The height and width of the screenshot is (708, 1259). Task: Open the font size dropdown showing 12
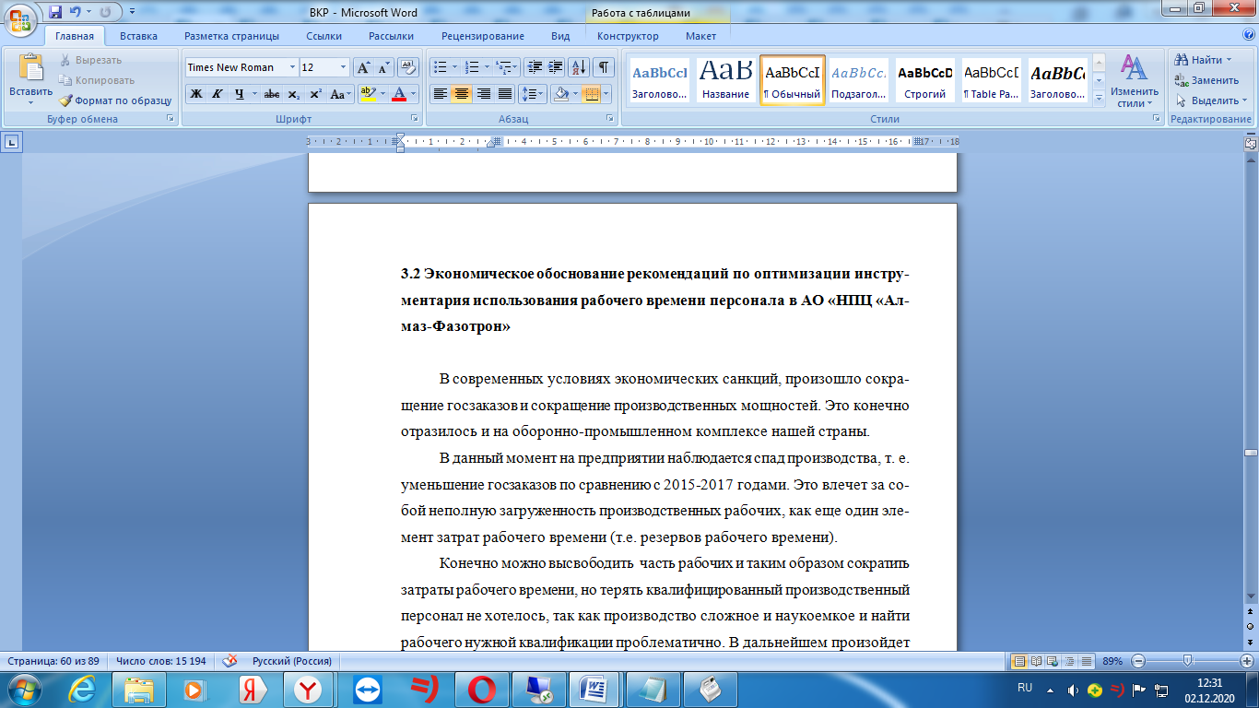344,67
